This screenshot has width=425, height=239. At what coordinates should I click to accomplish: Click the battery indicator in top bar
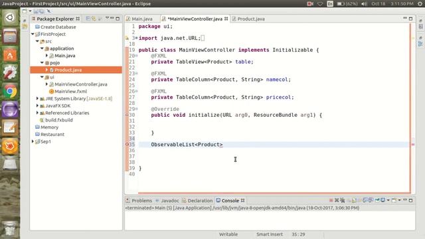347,4
